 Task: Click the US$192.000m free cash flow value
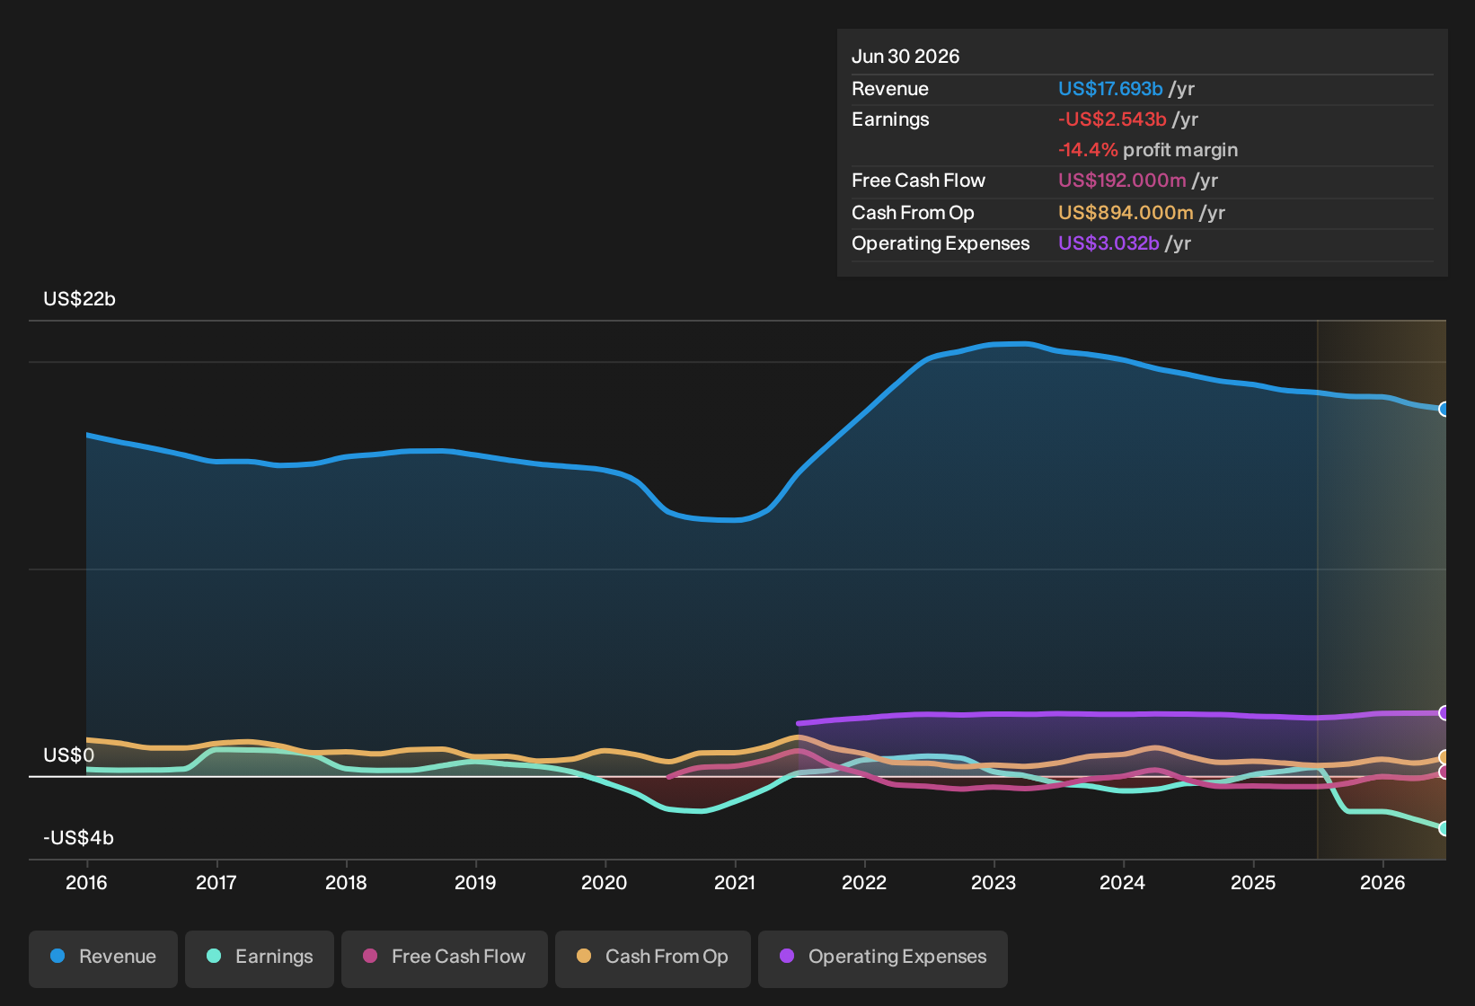(x=1122, y=181)
